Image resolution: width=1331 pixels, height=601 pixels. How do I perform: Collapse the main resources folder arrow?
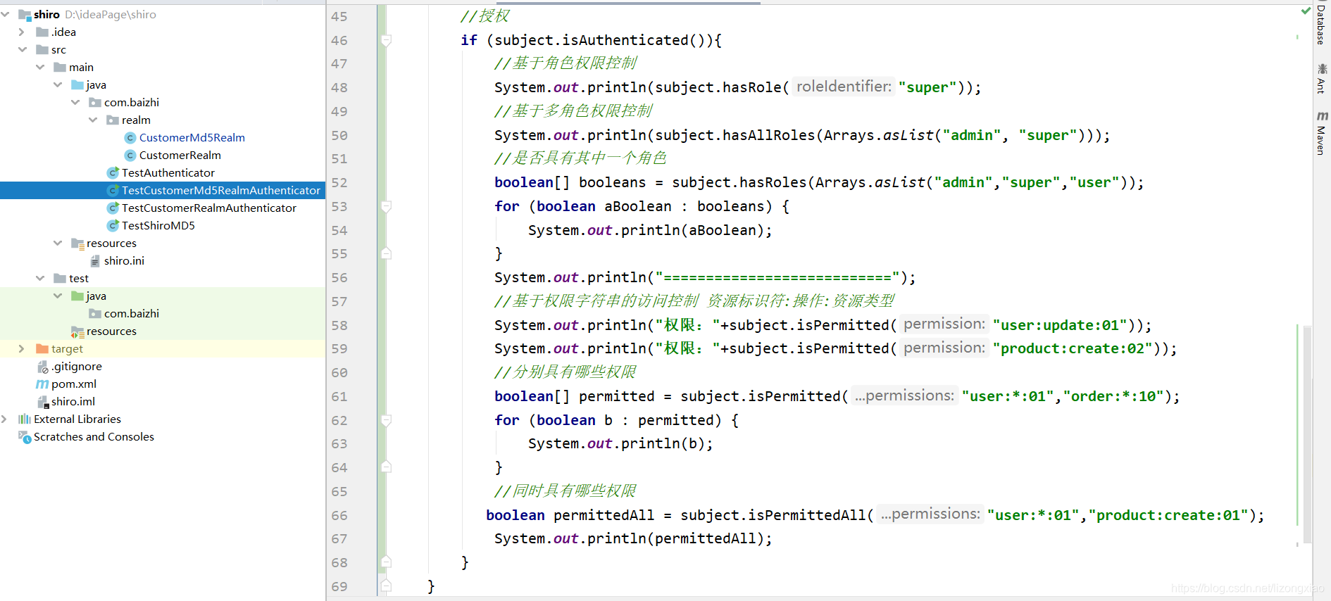(58, 243)
